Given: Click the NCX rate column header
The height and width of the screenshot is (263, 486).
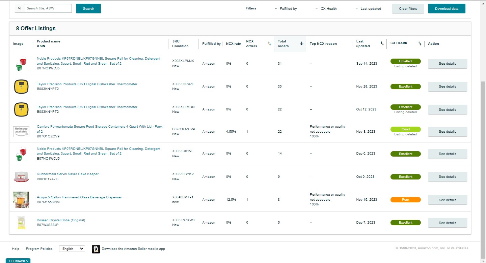Looking at the screenshot, I should point(234,44).
